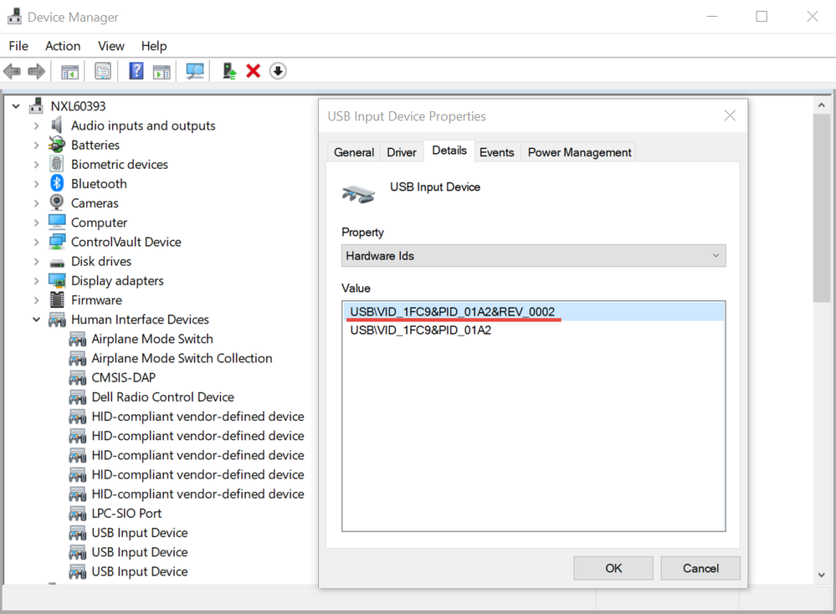Viewport: 836px width, 614px height.
Task: Click the Cancel button
Action: coord(700,568)
